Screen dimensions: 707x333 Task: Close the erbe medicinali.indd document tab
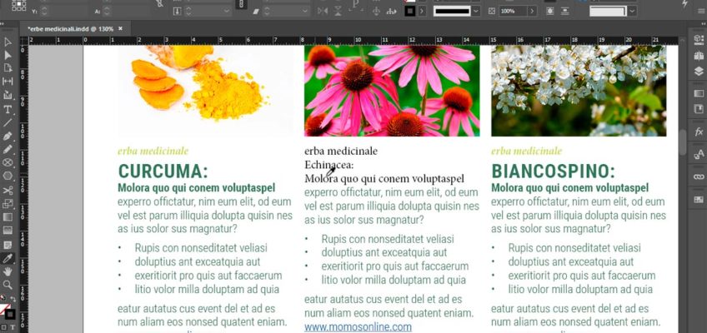pos(120,28)
